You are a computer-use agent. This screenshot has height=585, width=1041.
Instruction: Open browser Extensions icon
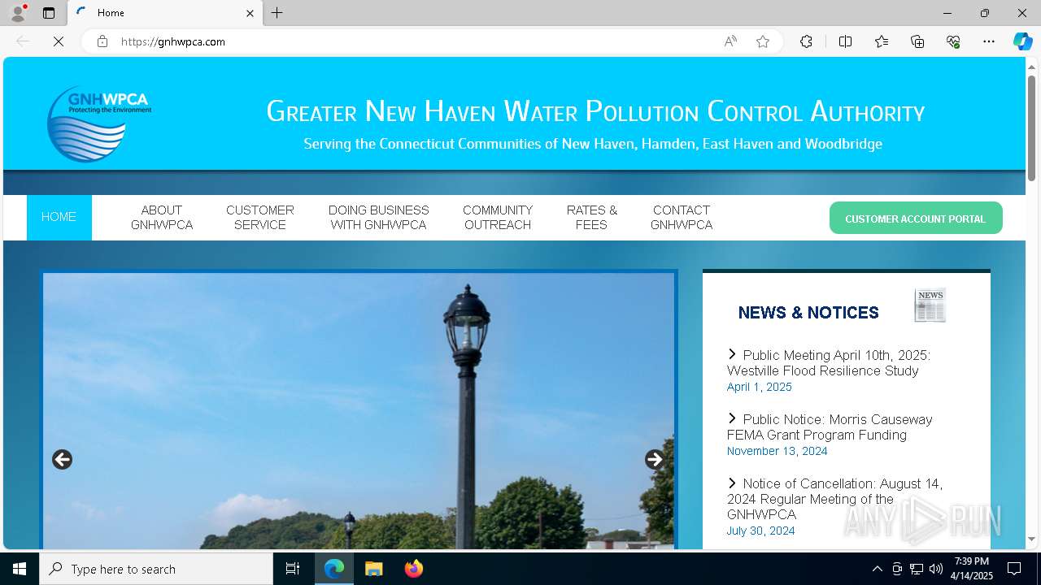[x=806, y=41]
